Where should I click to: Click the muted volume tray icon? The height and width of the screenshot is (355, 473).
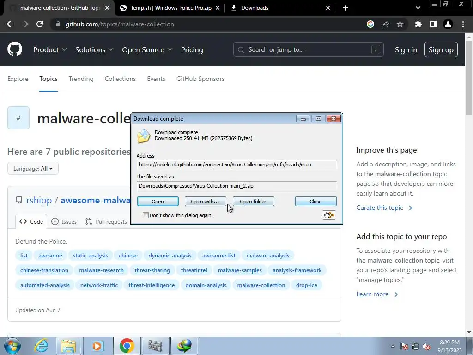(x=426, y=347)
